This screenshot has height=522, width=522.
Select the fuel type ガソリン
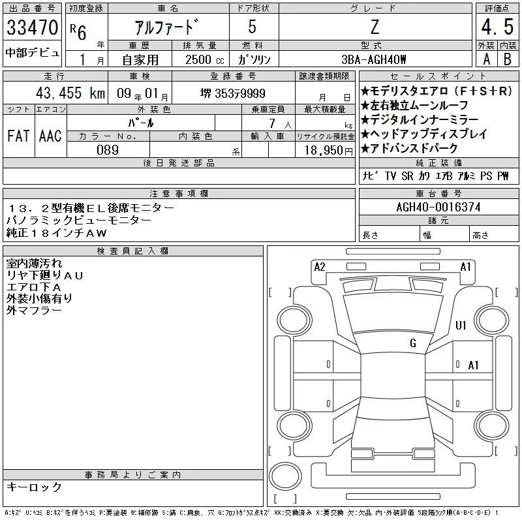[x=254, y=59]
